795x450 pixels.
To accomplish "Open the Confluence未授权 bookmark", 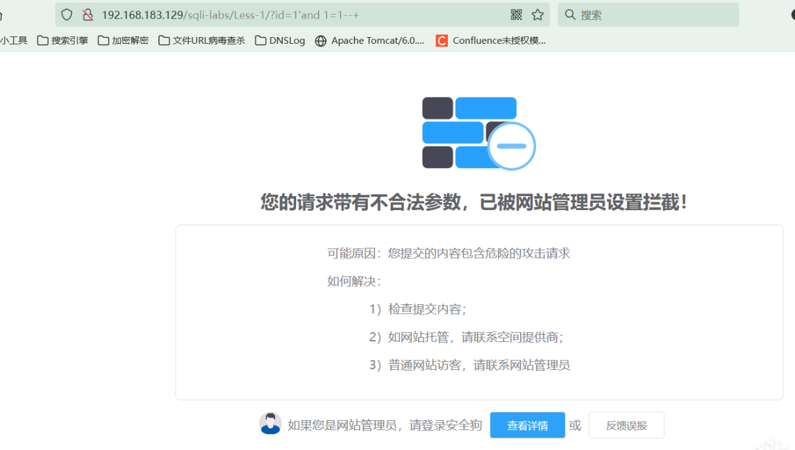I will pyautogui.click(x=491, y=40).
